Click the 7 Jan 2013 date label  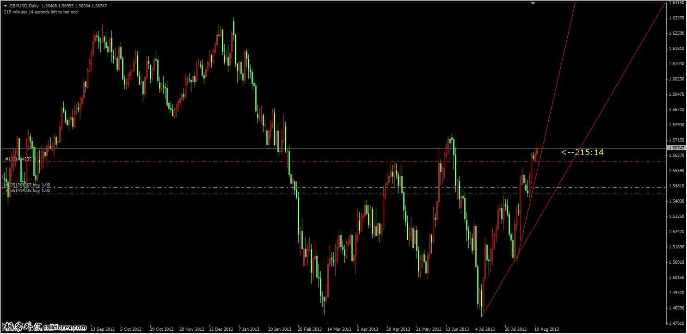click(x=250, y=330)
